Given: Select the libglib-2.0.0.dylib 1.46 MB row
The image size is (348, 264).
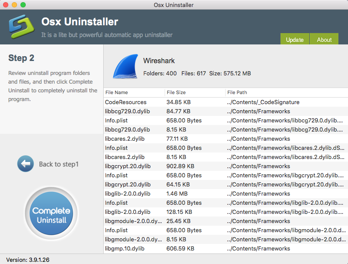Looking at the screenshot, I should (128, 193).
